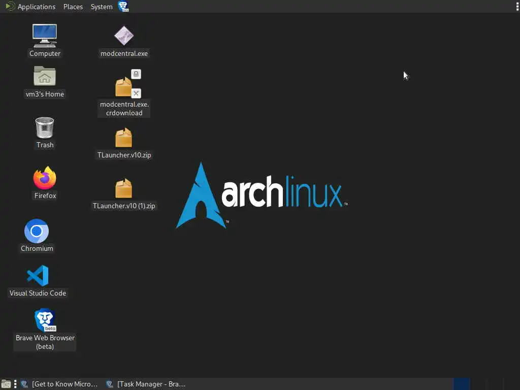The width and height of the screenshot is (520, 390).
Task: Select the Brave Web Browser (beta) icon
Action: [45, 320]
